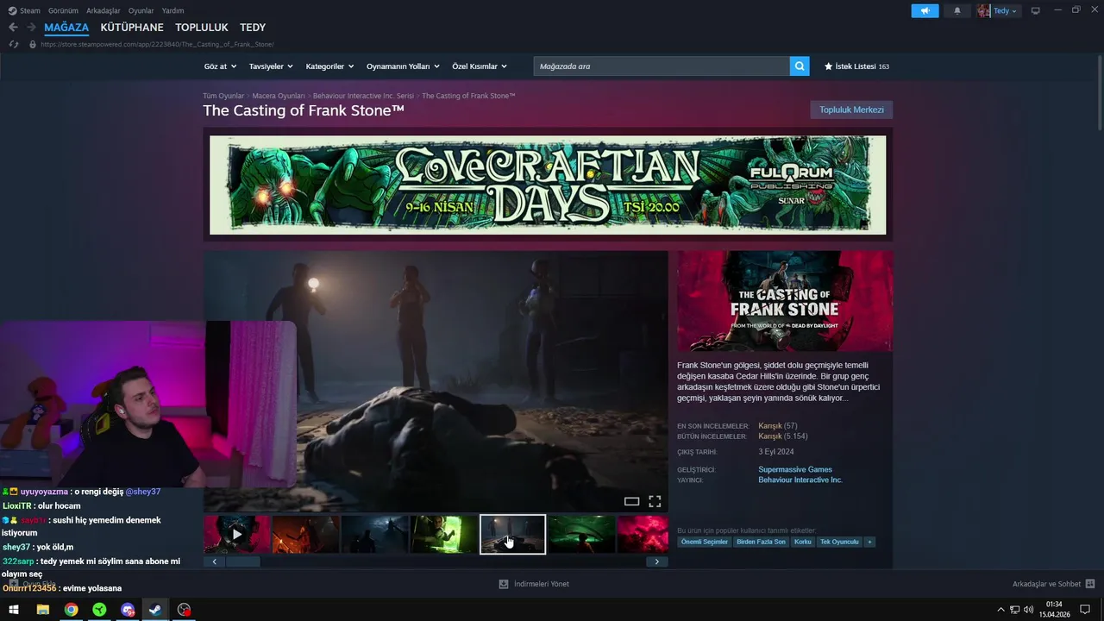
Task: Open the notifications bell
Action: click(957, 10)
